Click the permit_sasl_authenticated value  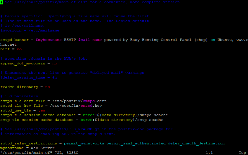[x=136, y=144]
